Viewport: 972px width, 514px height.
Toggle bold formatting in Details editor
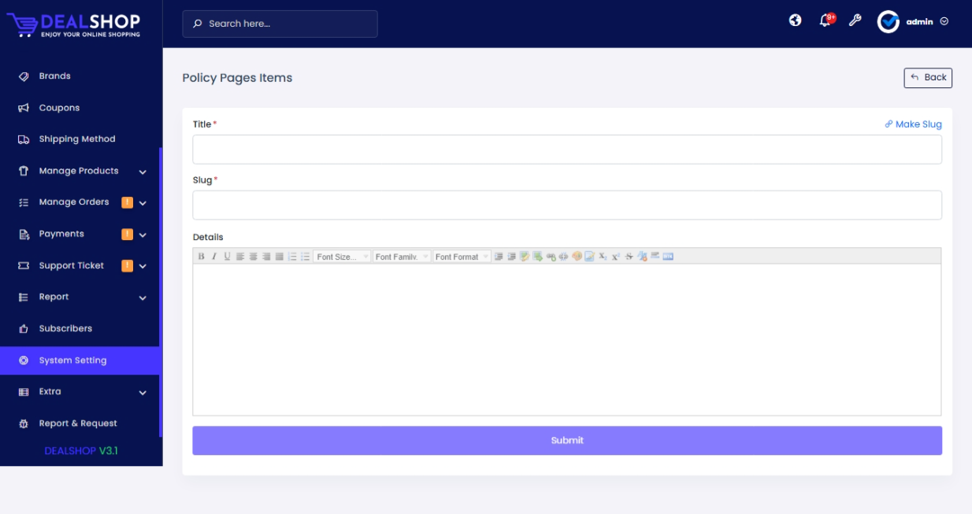click(201, 257)
